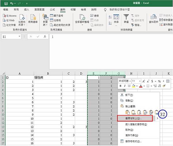Viewport: 173px width, 146px height.
Task: Apply the % percent style
Action: 159,81
